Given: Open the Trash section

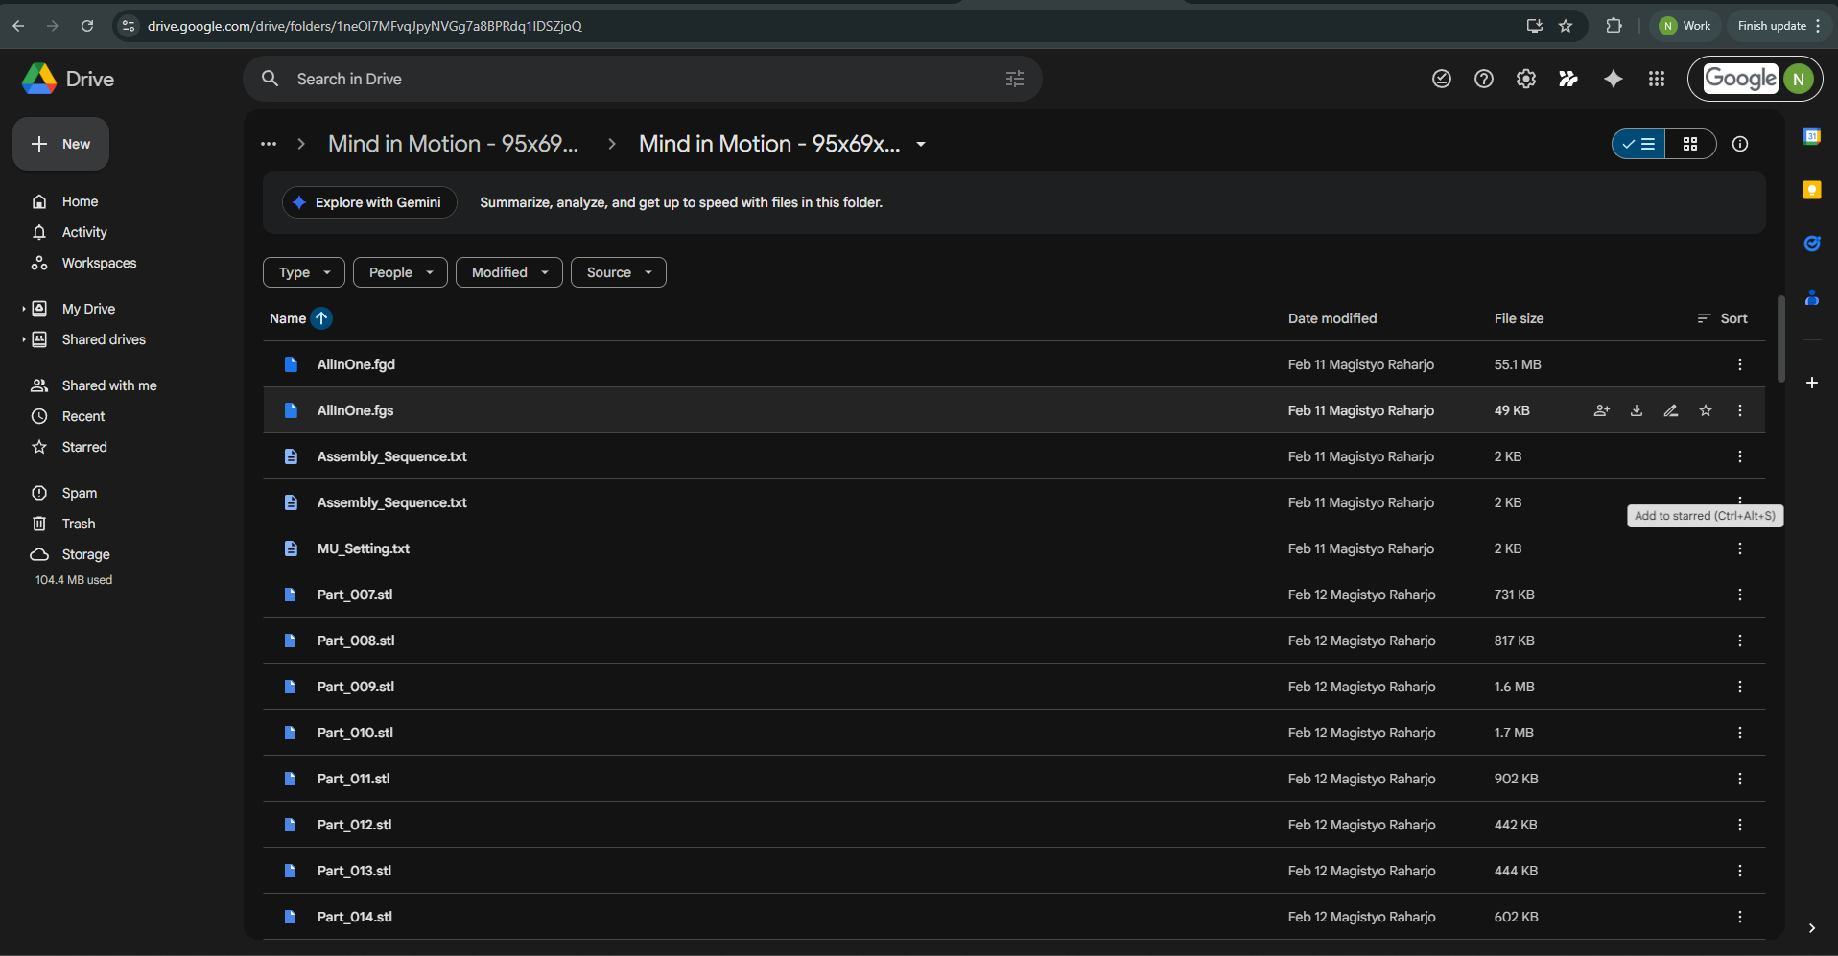Looking at the screenshot, I should (x=79, y=524).
